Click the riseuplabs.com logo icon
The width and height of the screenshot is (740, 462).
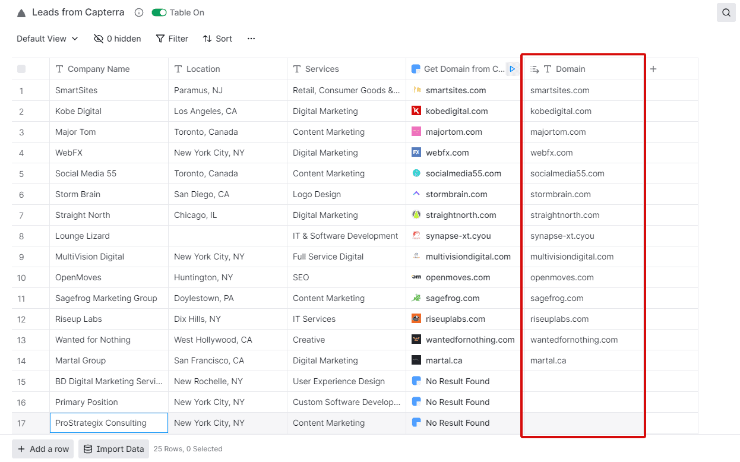416,319
